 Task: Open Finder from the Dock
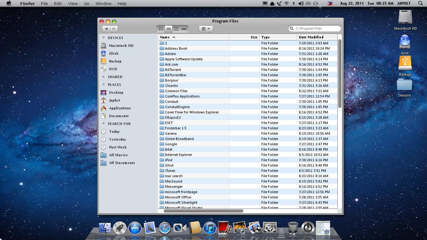tap(105, 228)
